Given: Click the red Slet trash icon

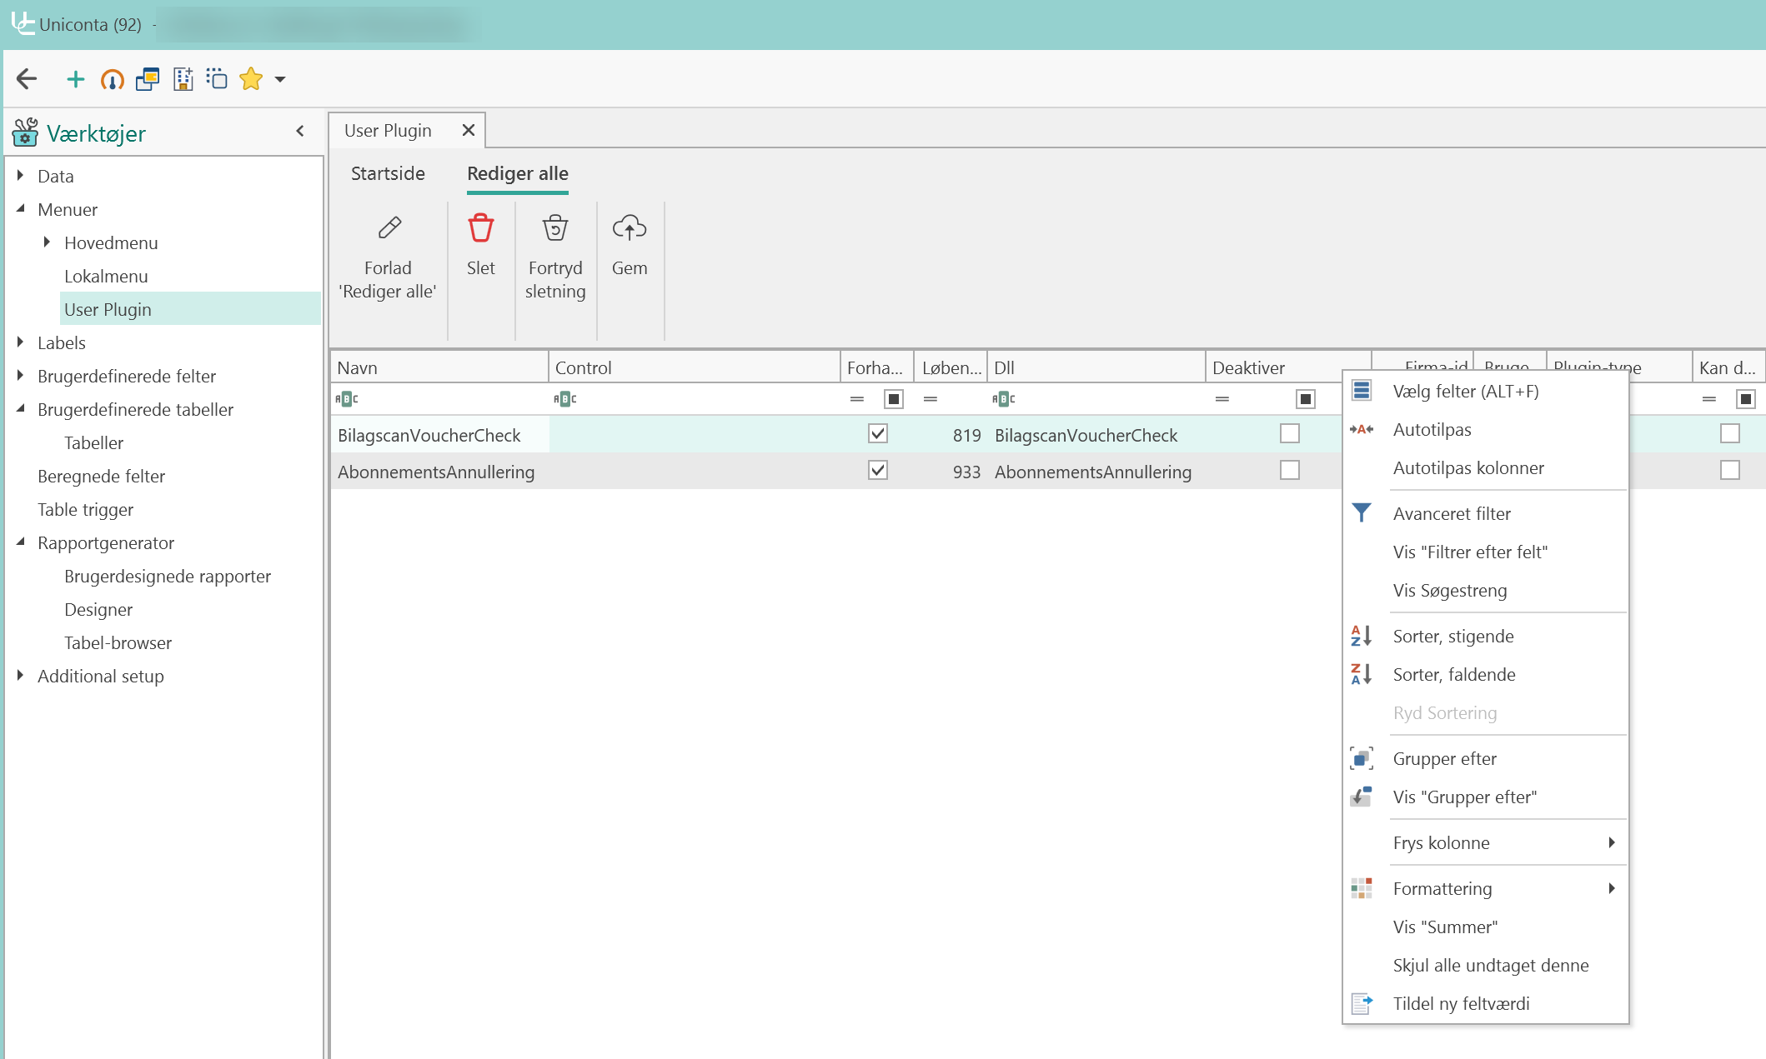Looking at the screenshot, I should [481, 227].
